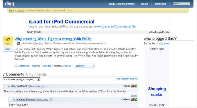Go to science in breadcrumb

click(x=20, y=10)
